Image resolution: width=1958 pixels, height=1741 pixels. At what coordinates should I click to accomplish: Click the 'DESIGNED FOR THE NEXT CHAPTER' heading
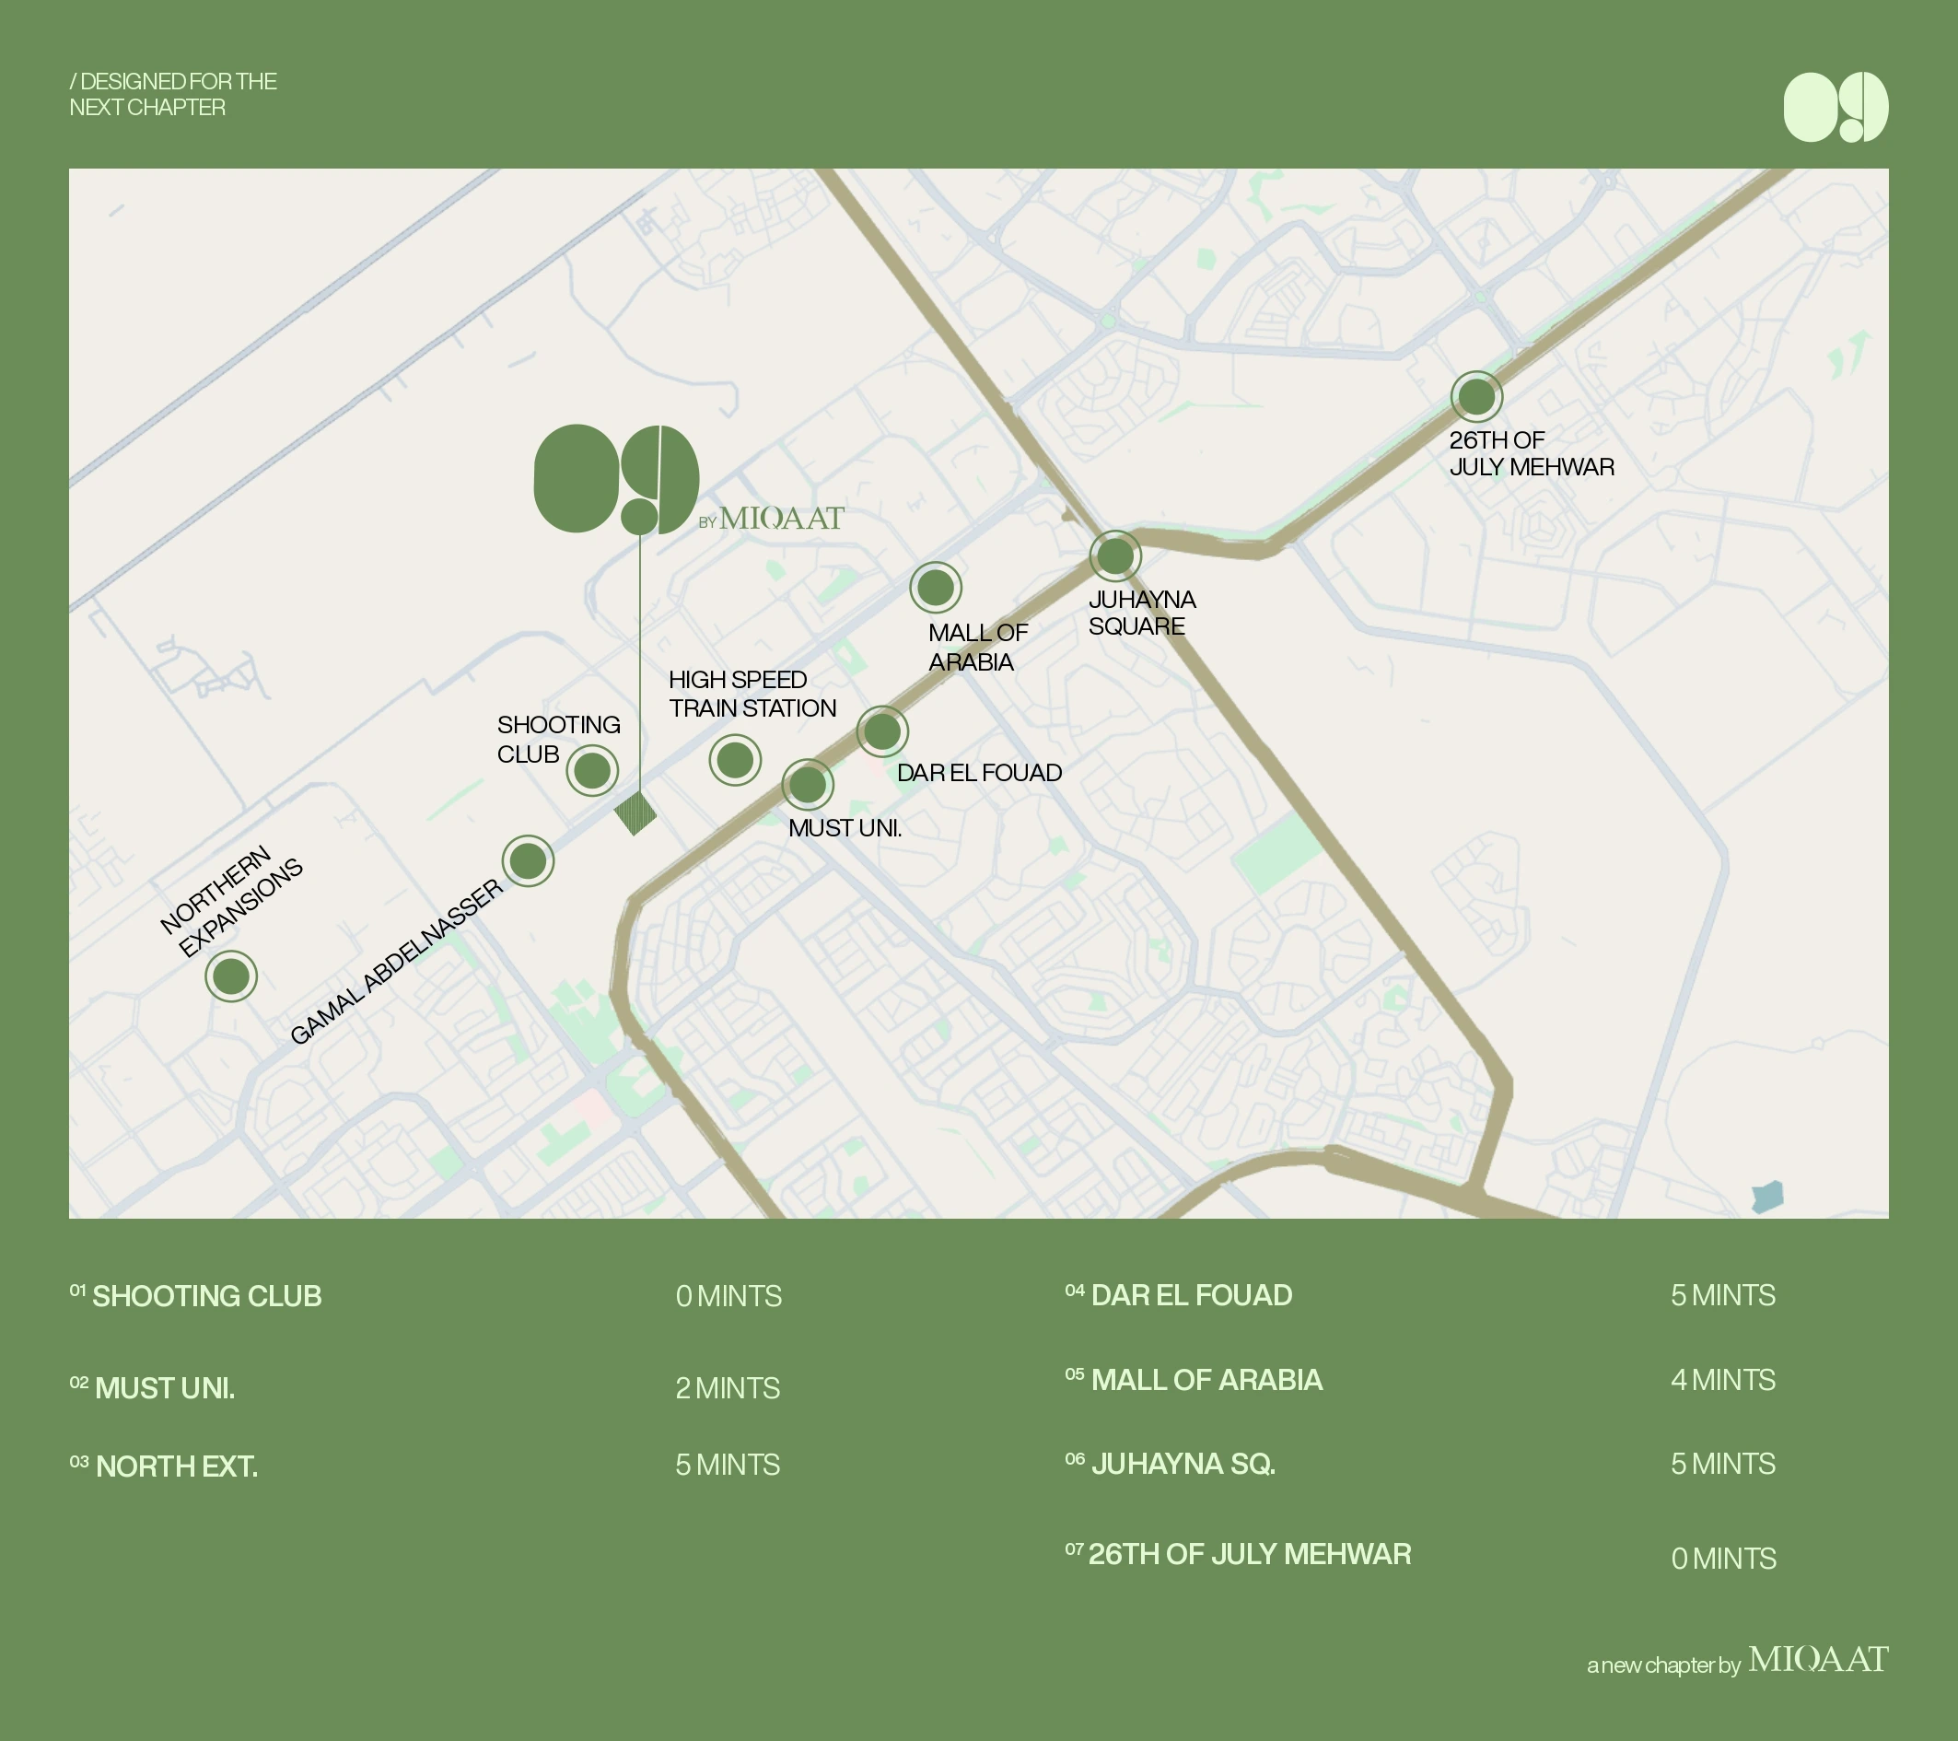(x=173, y=94)
